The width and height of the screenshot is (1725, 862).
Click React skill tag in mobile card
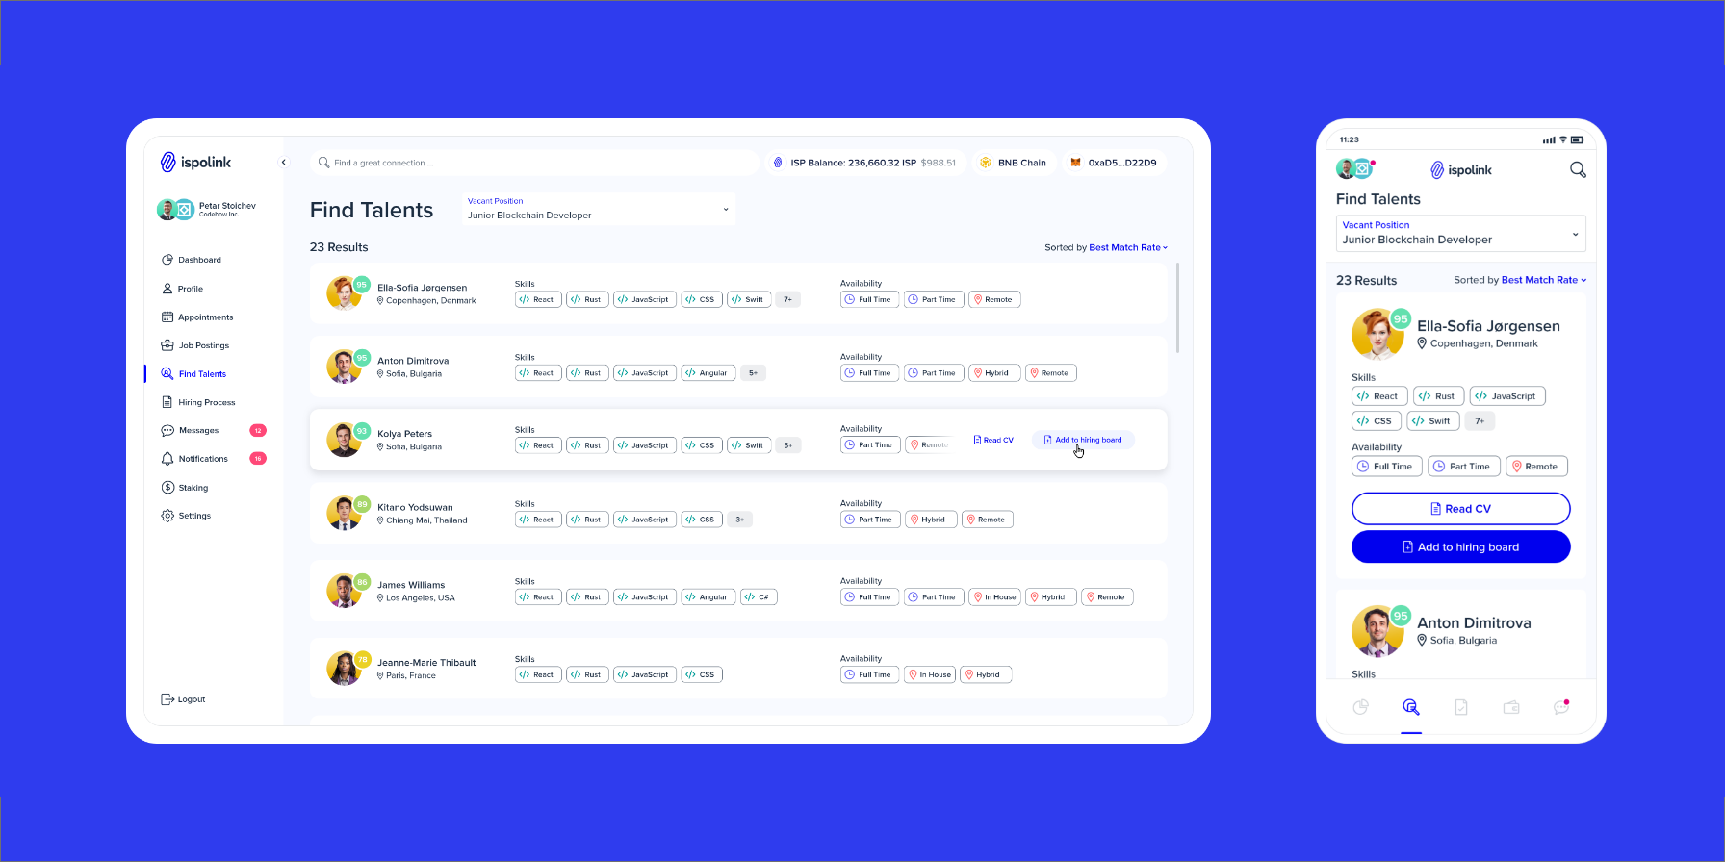click(1379, 396)
